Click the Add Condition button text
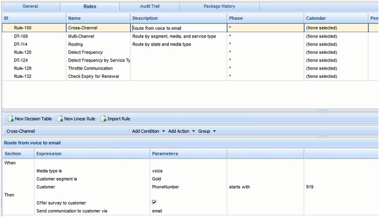379x217 pixels. tap(145, 131)
